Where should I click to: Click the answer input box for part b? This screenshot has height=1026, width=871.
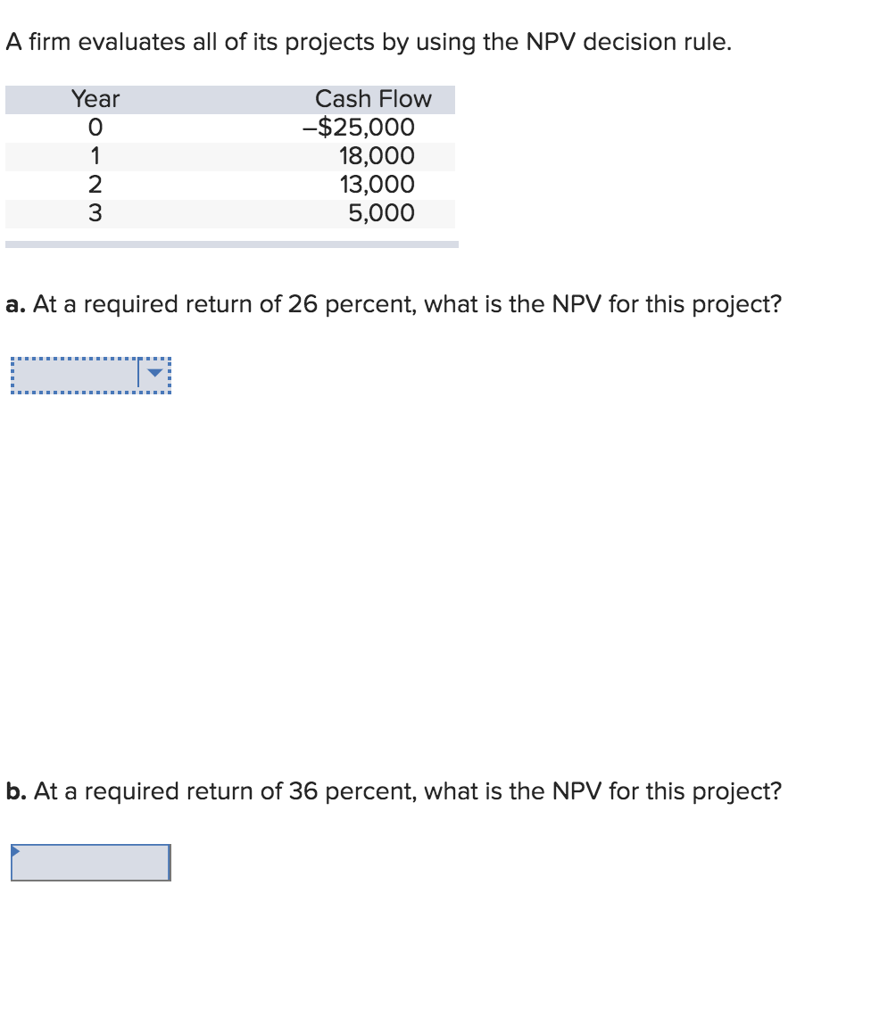[x=89, y=862]
